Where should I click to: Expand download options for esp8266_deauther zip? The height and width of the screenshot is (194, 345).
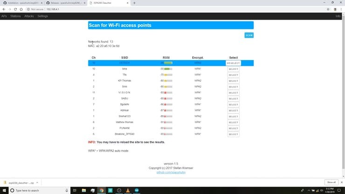click(37, 182)
